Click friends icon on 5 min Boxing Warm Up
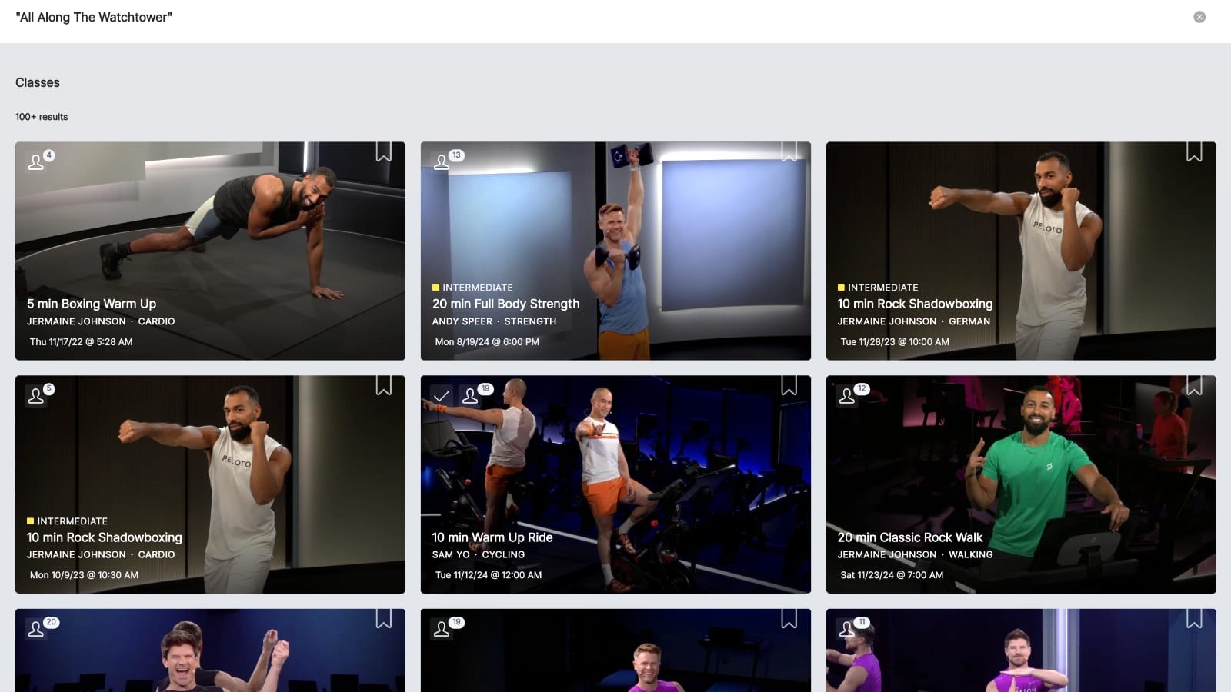Screen dimensions: 1231x692 pyautogui.click(x=36, y=162)
